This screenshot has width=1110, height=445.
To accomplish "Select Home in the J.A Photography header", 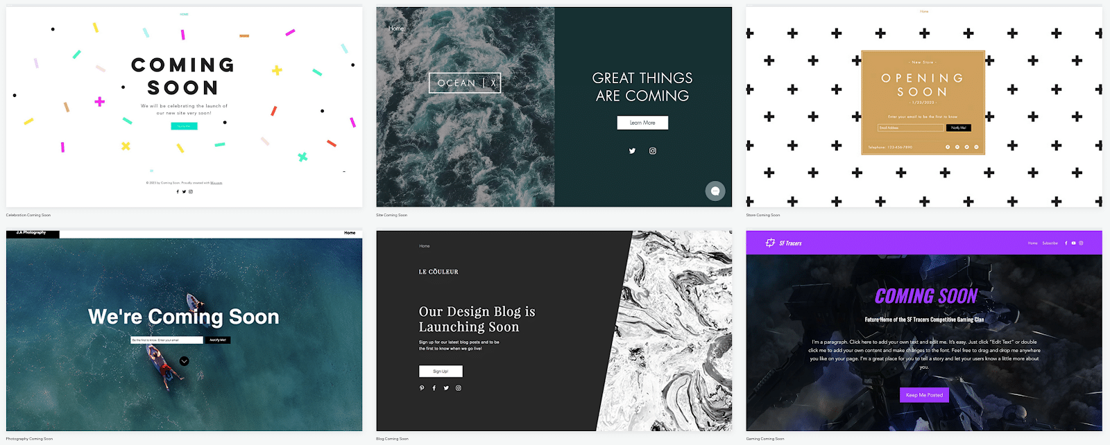I will click(x=350, y=233).
